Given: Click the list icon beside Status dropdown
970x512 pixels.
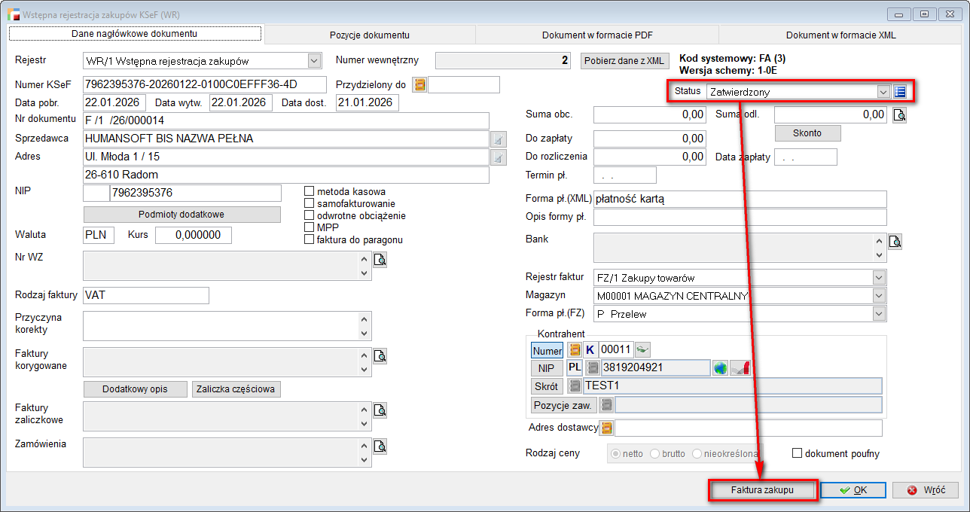Looking at the screenshot, I should pos(900,92).
